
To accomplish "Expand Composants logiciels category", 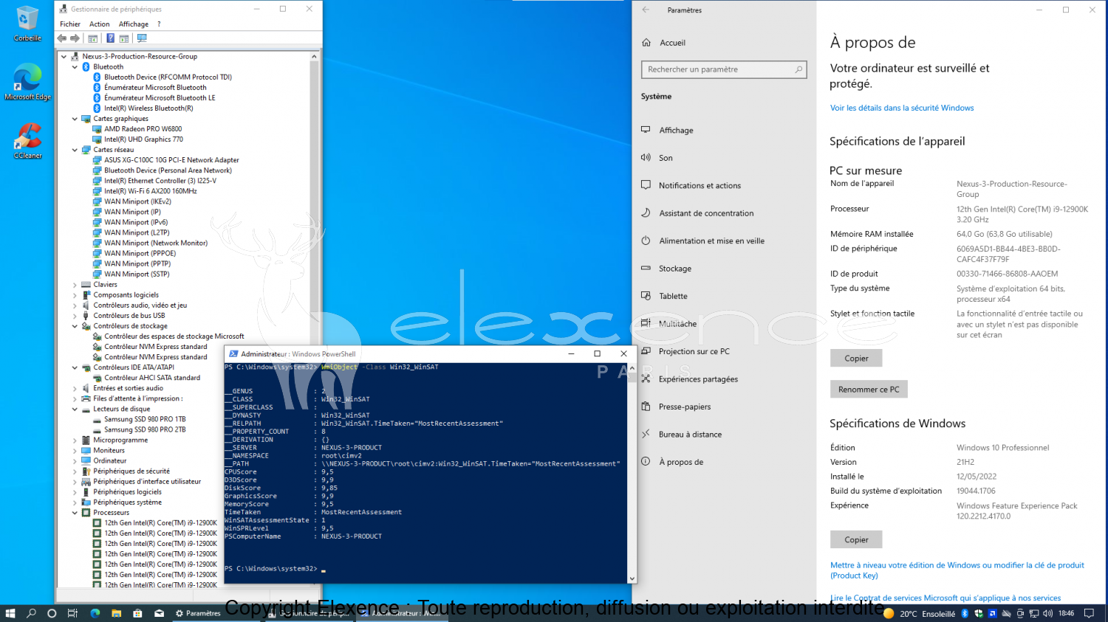I will pos(75,295).
